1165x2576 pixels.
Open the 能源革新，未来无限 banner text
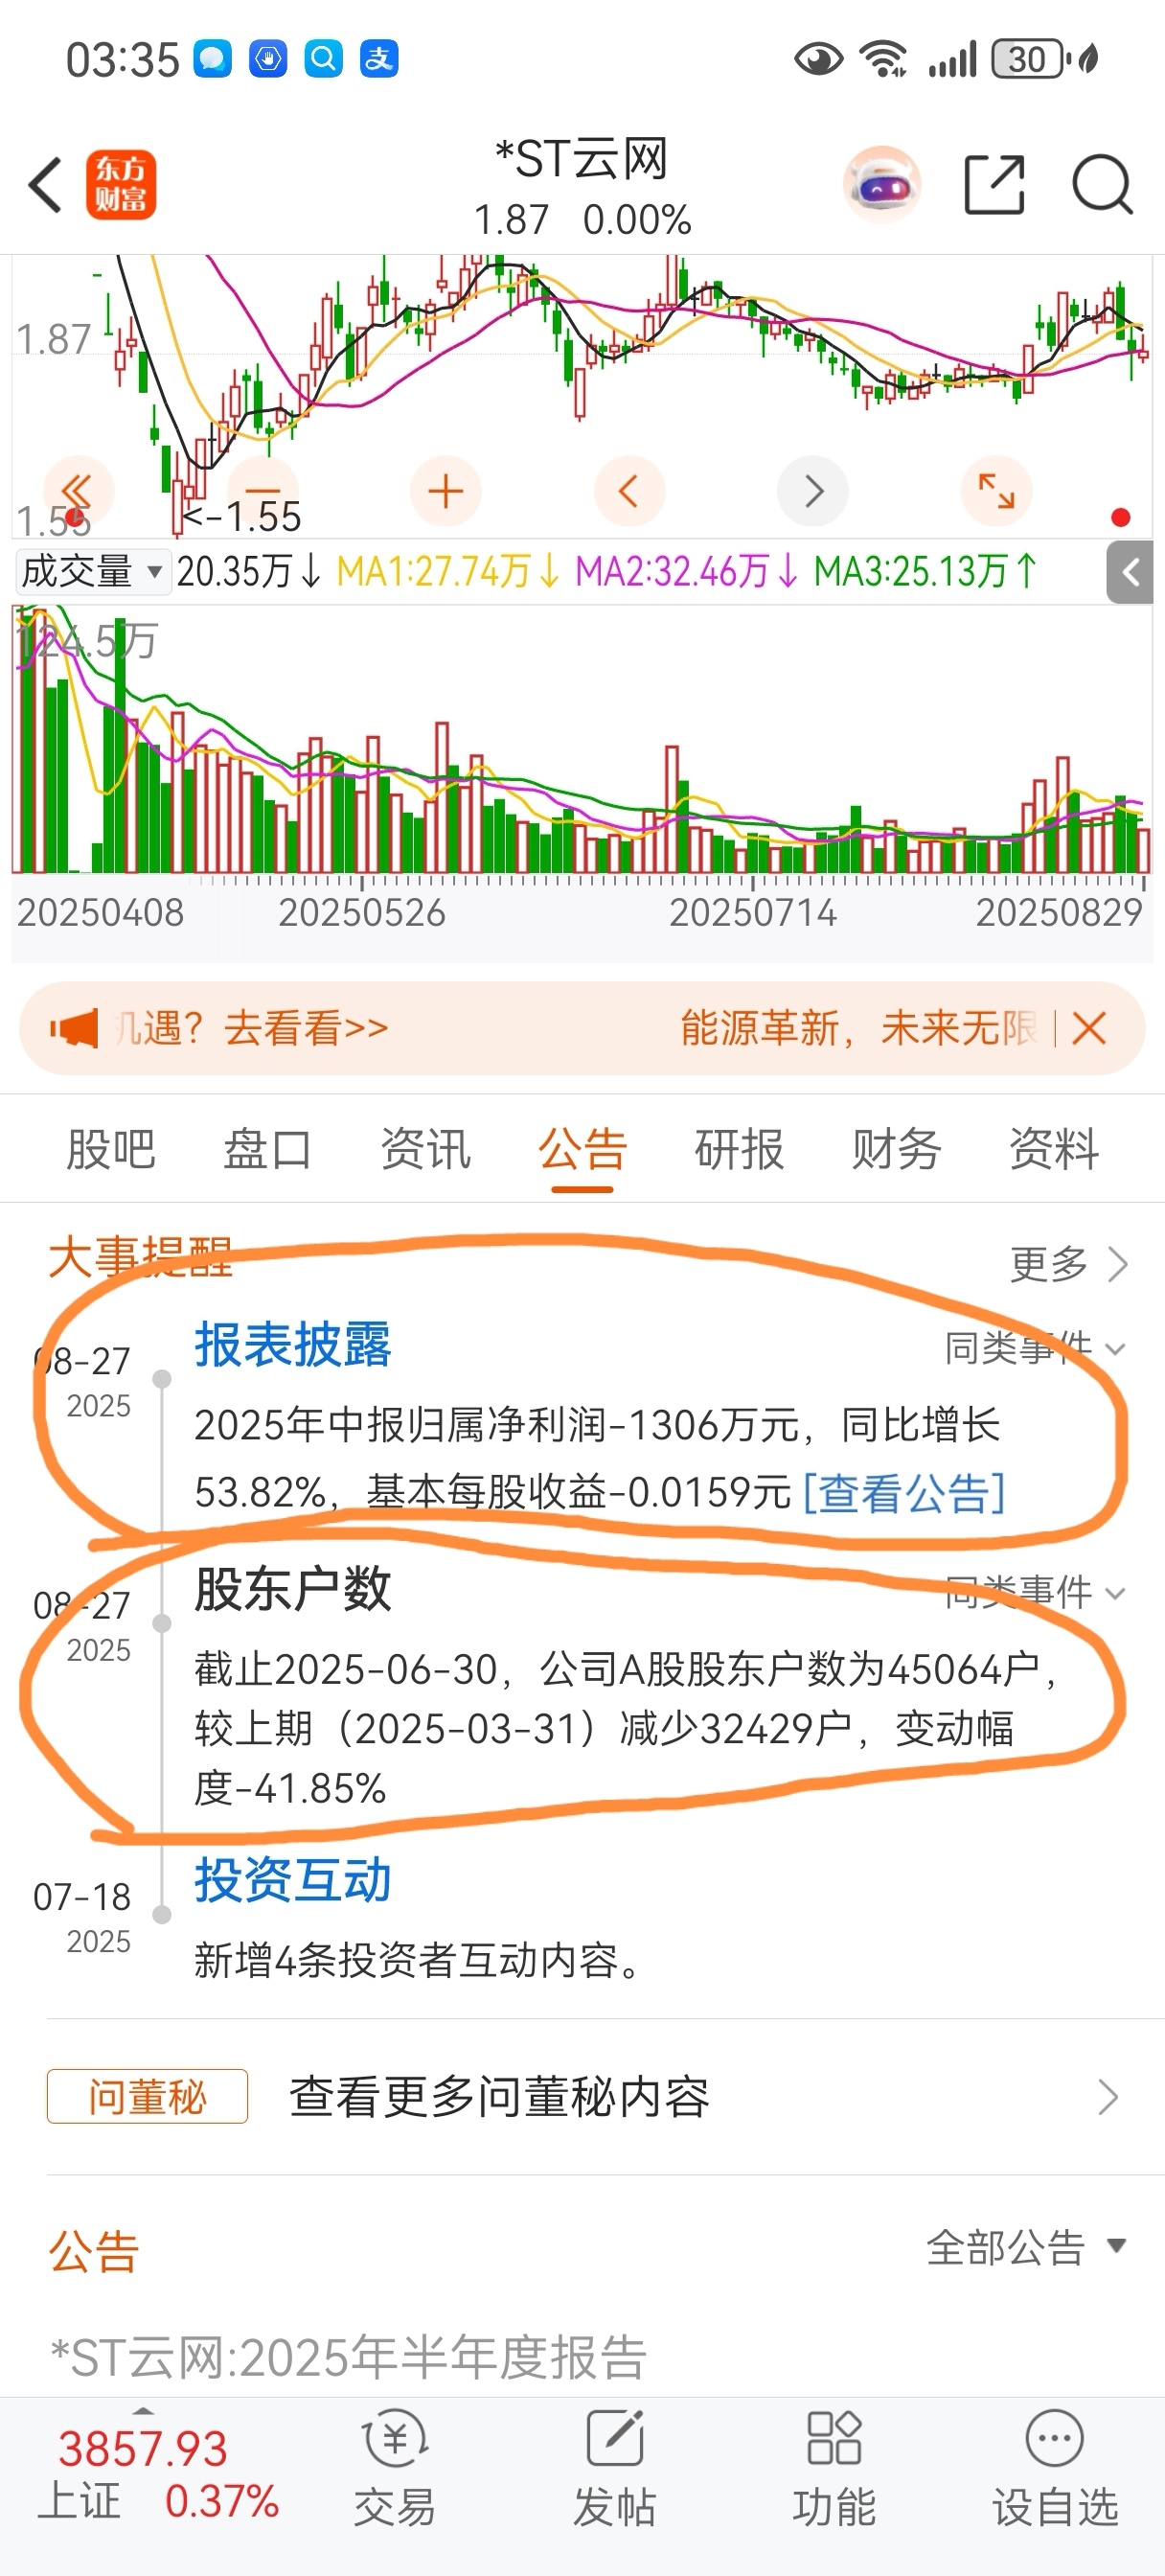tap(858, 1028)
